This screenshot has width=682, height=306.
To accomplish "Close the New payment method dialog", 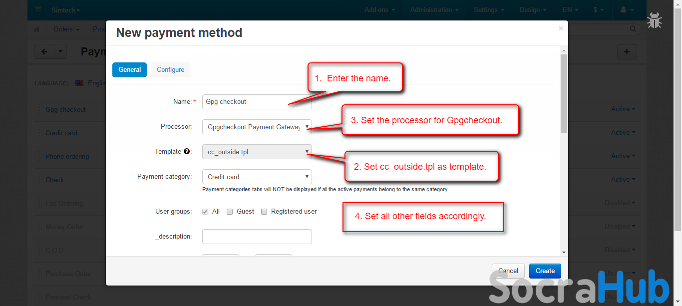I will (561, 28).
